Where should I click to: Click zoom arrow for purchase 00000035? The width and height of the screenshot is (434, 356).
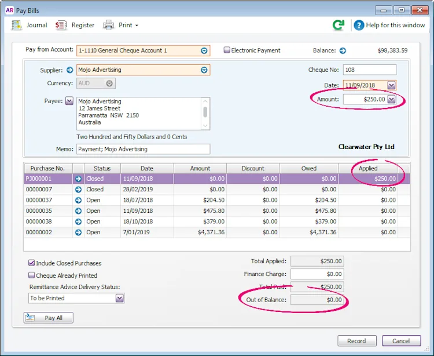[78, 211]
